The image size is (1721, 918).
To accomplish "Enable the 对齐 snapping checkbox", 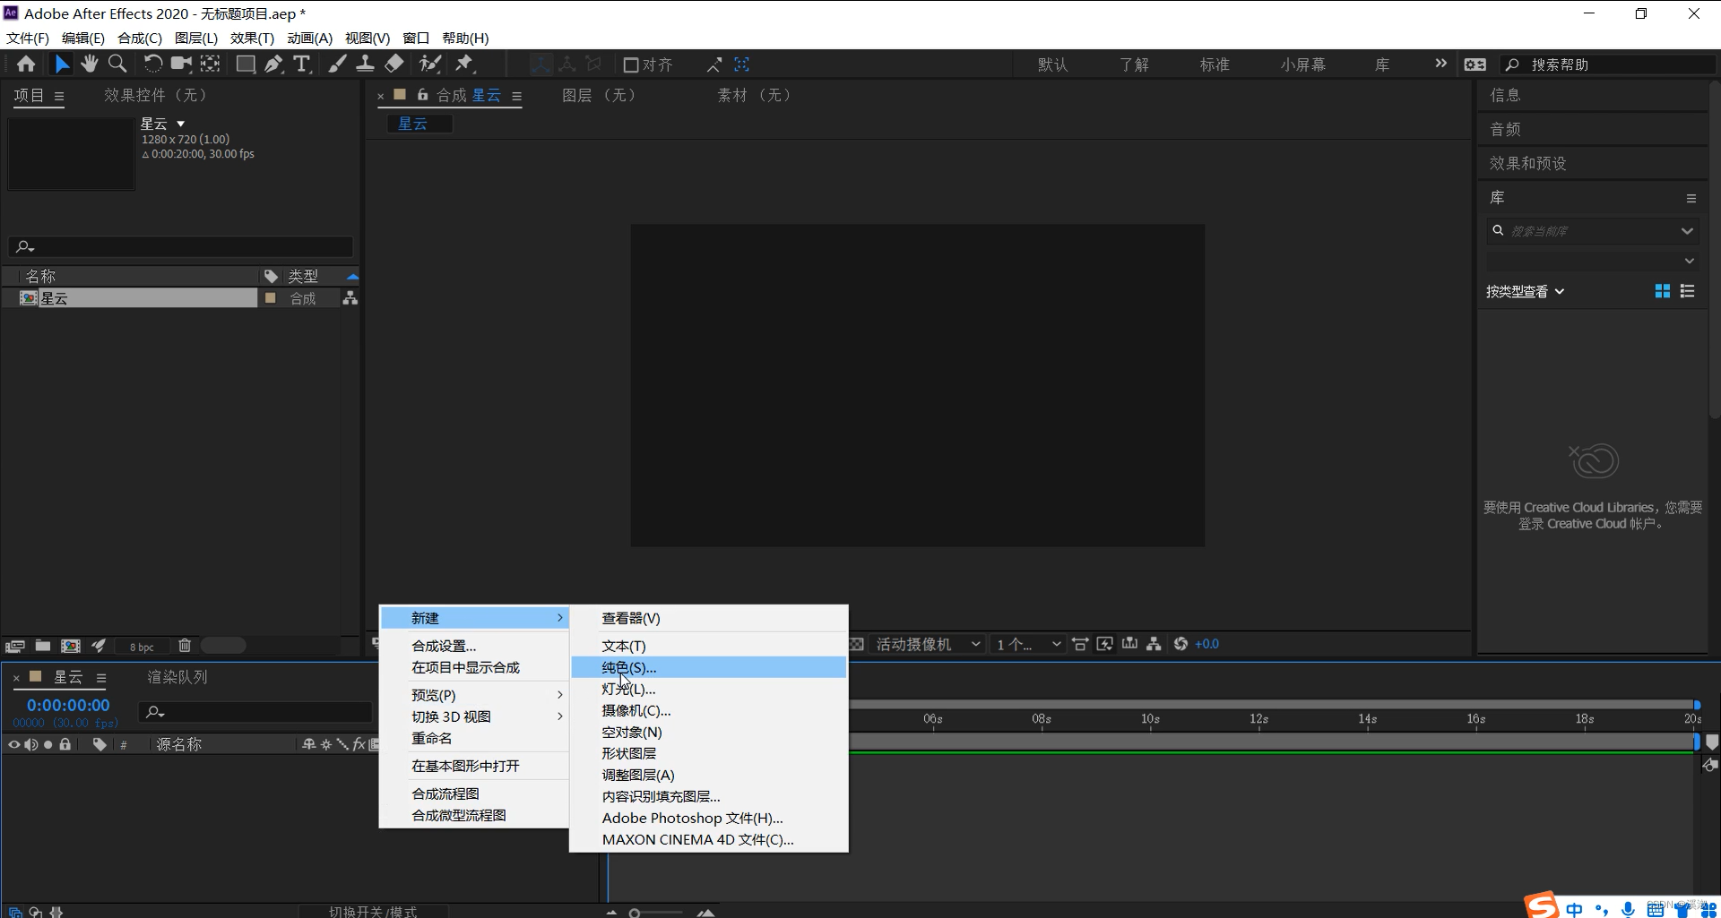I will [x=631, y=64].
